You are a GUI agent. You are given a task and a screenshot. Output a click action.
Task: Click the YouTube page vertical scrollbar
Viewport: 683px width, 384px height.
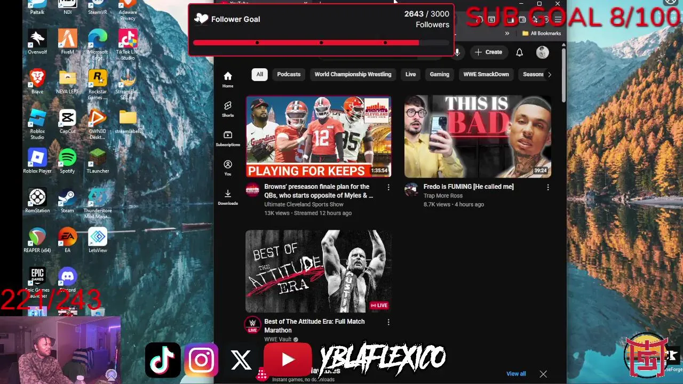click(x=563, y=75)
